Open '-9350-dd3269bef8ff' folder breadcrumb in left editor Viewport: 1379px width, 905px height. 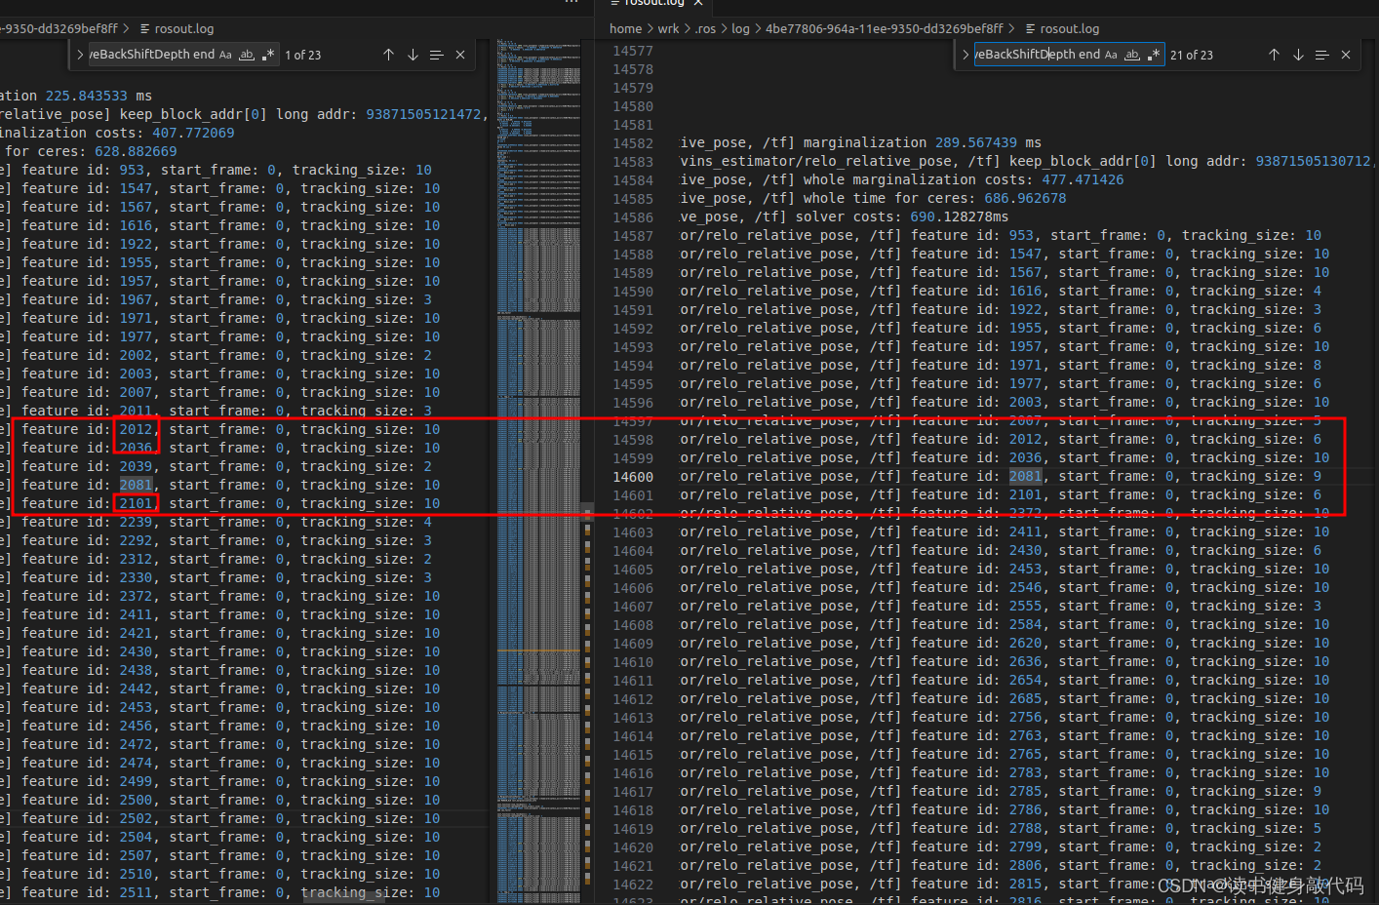[59, 29]
